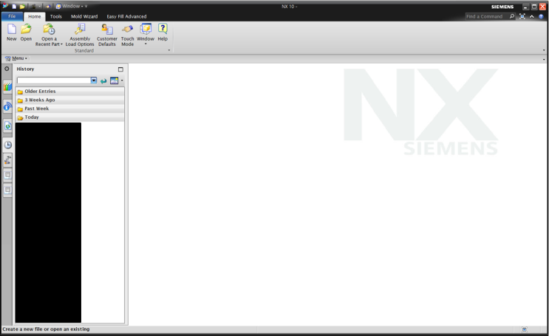Open the File menu button

coord(12,16)
